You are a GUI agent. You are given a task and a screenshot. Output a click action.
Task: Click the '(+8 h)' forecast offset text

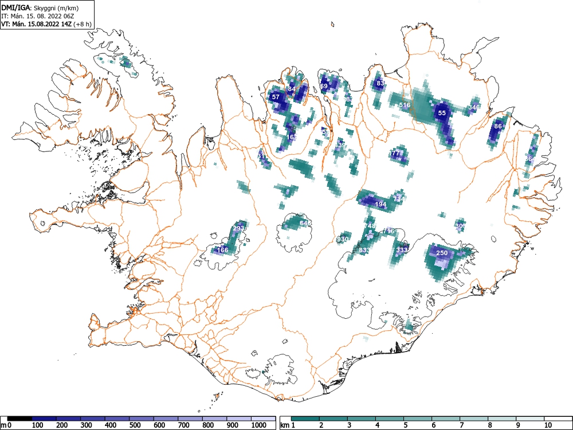click(x=83, y=24)
